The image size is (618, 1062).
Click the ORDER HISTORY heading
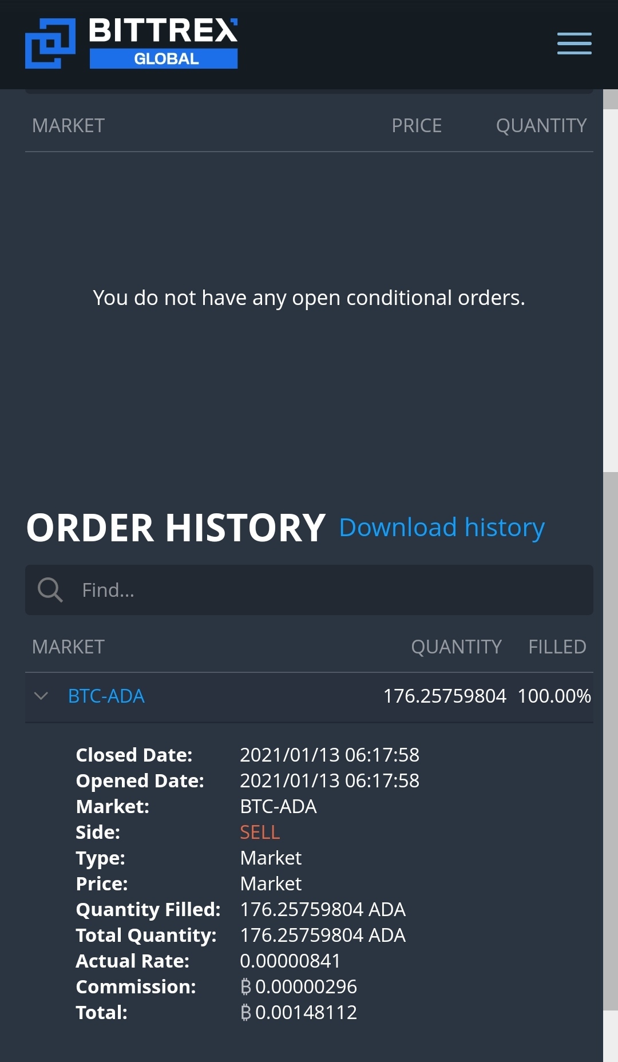pyautogui.click(x=176, y=528)
